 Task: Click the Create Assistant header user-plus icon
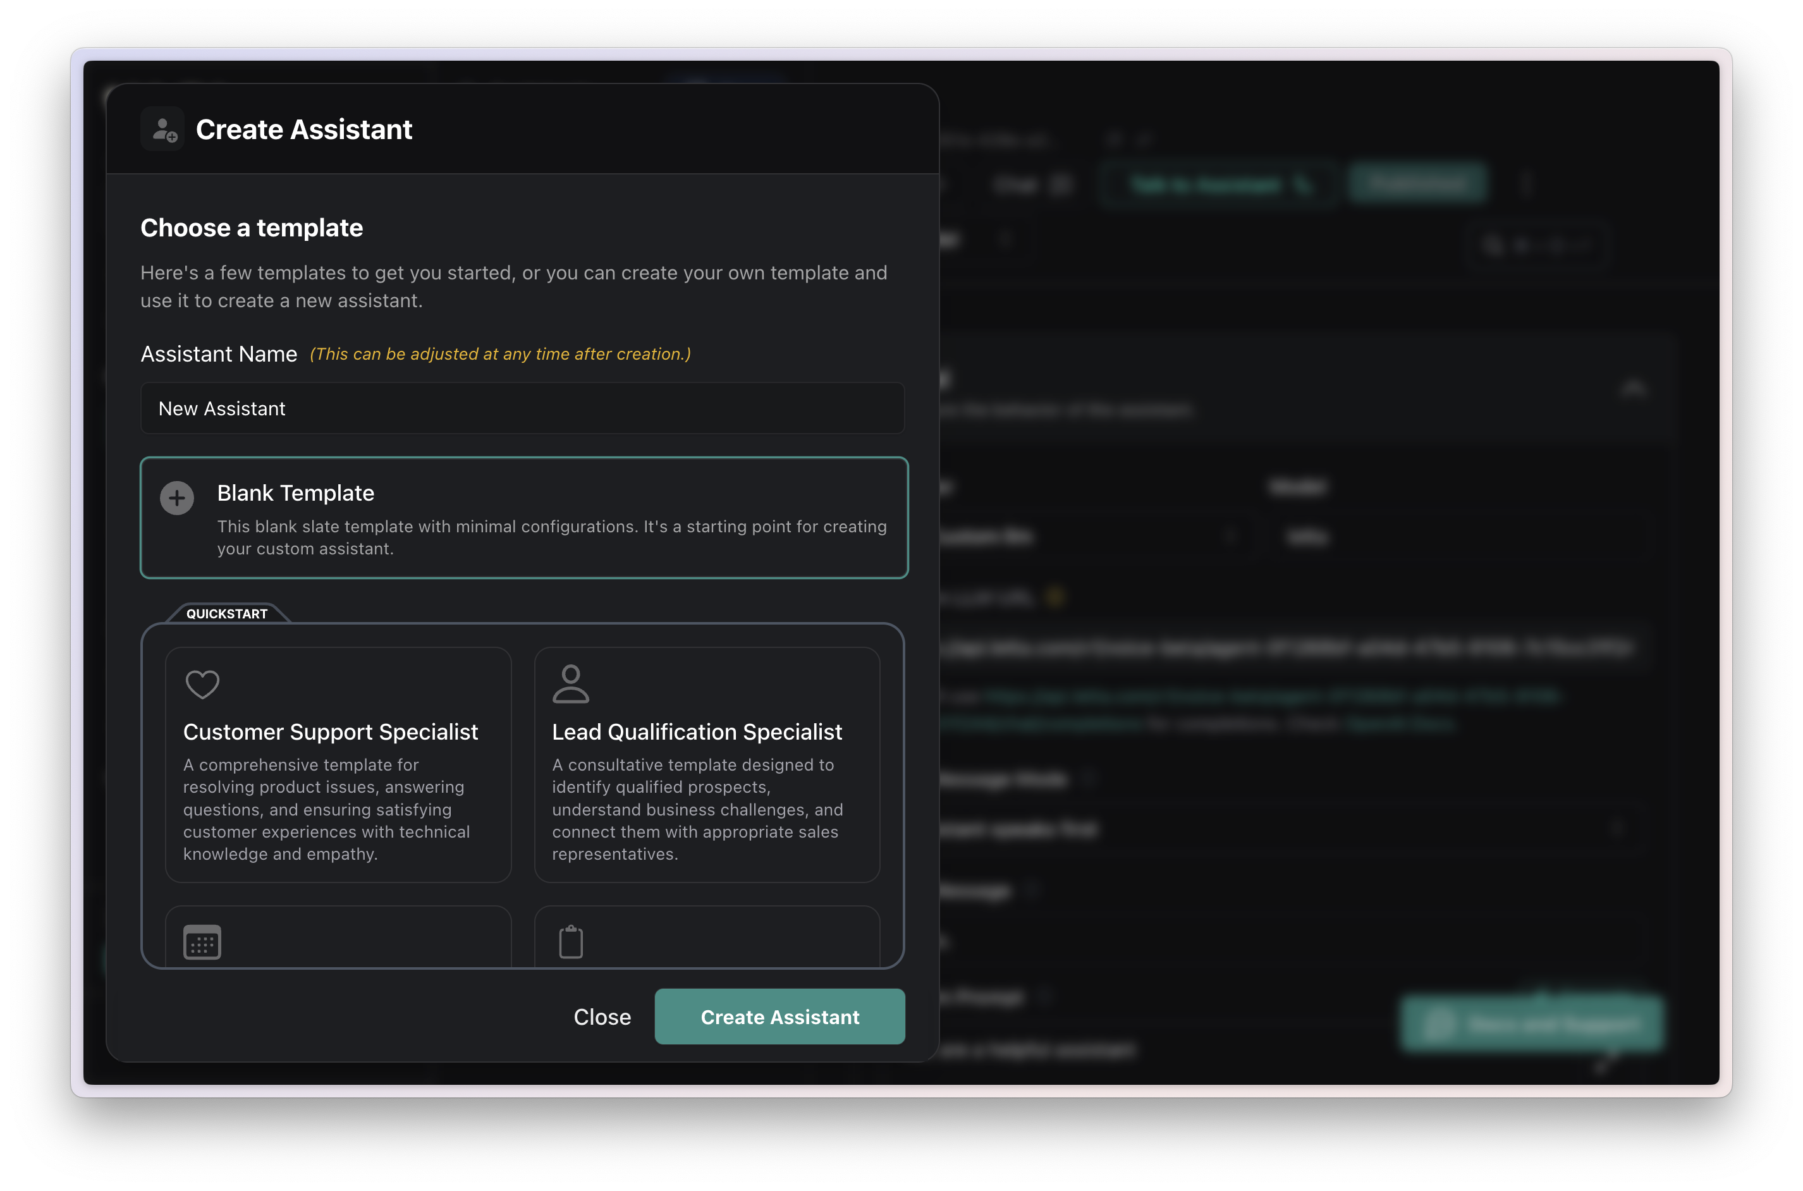coord(163,130)
